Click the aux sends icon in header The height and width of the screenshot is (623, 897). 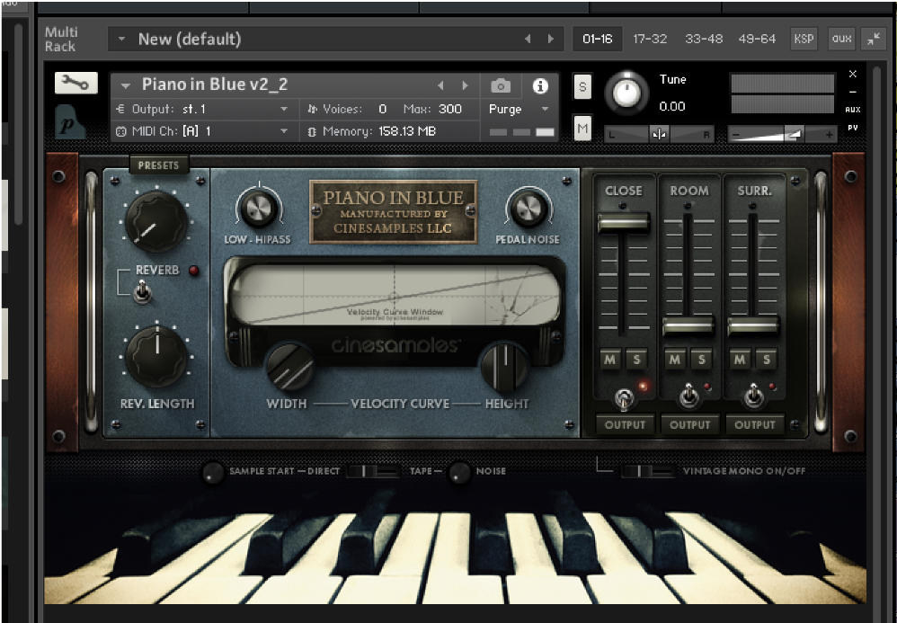[x=841, y=39]
